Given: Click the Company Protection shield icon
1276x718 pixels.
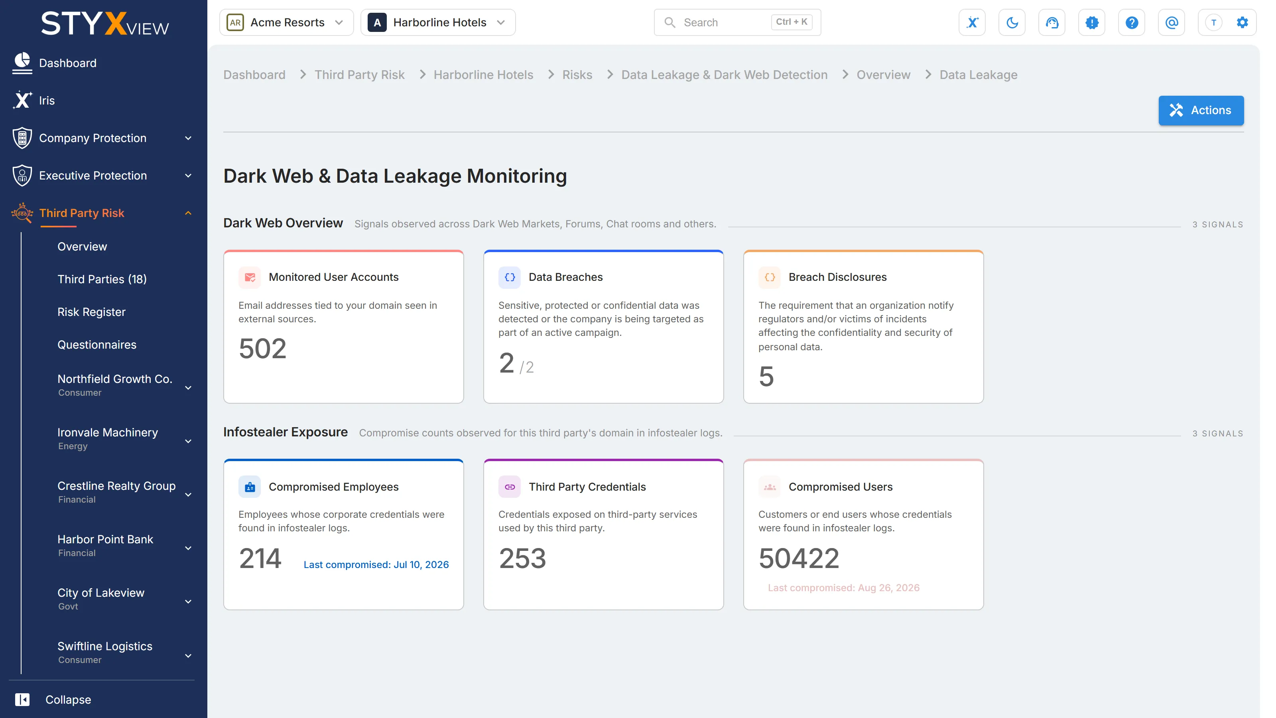Looking at the screenshot, I should pos(22,138).
